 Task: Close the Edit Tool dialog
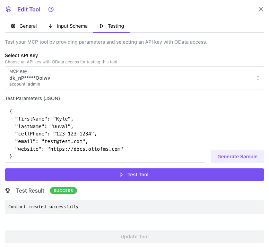click(261, 9)
